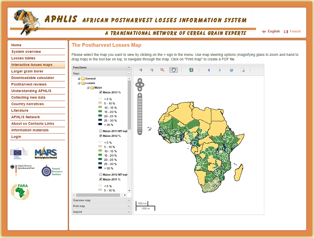This screenshot has height=238, width=314.
Task: Click the Maize folder icon
Action: [x=92, y=88]
